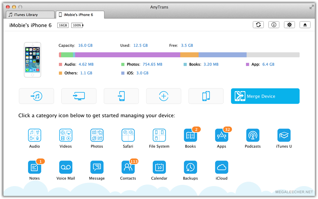
Task: Show device info with the info button
Action: (x=274, y=25)
